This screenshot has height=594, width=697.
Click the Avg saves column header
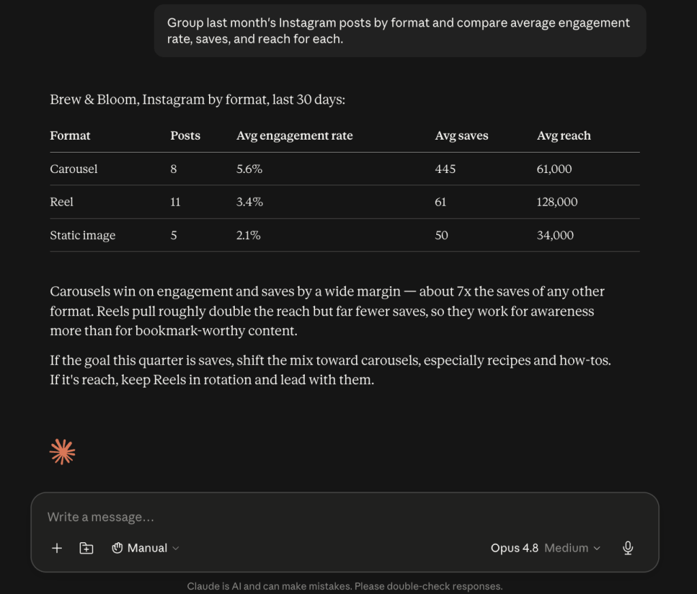[461, 136]
